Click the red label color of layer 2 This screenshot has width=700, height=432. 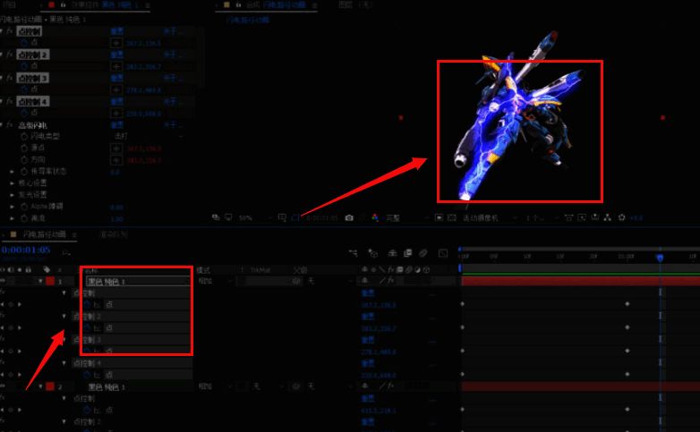(50, 386)
